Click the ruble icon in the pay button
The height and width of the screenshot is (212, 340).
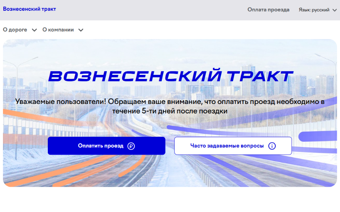point(131,146)
